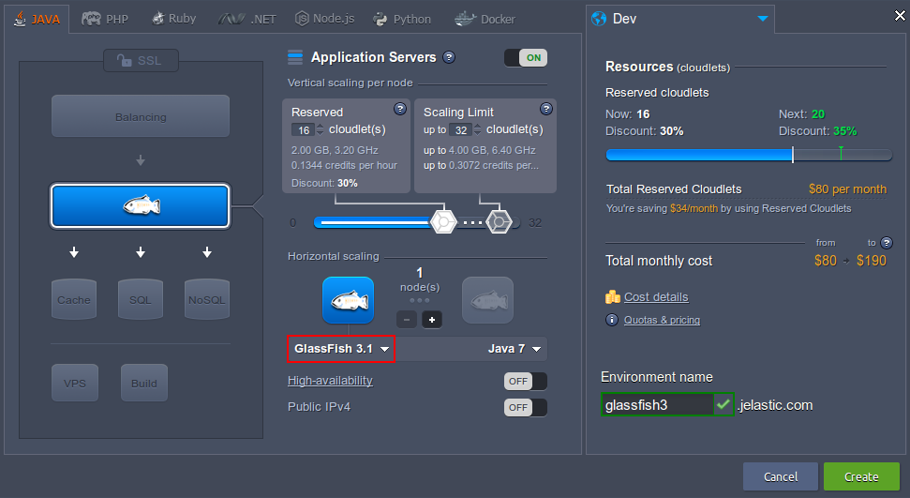Open the PHP tab
910x498 pixels.
pos(105,19)
